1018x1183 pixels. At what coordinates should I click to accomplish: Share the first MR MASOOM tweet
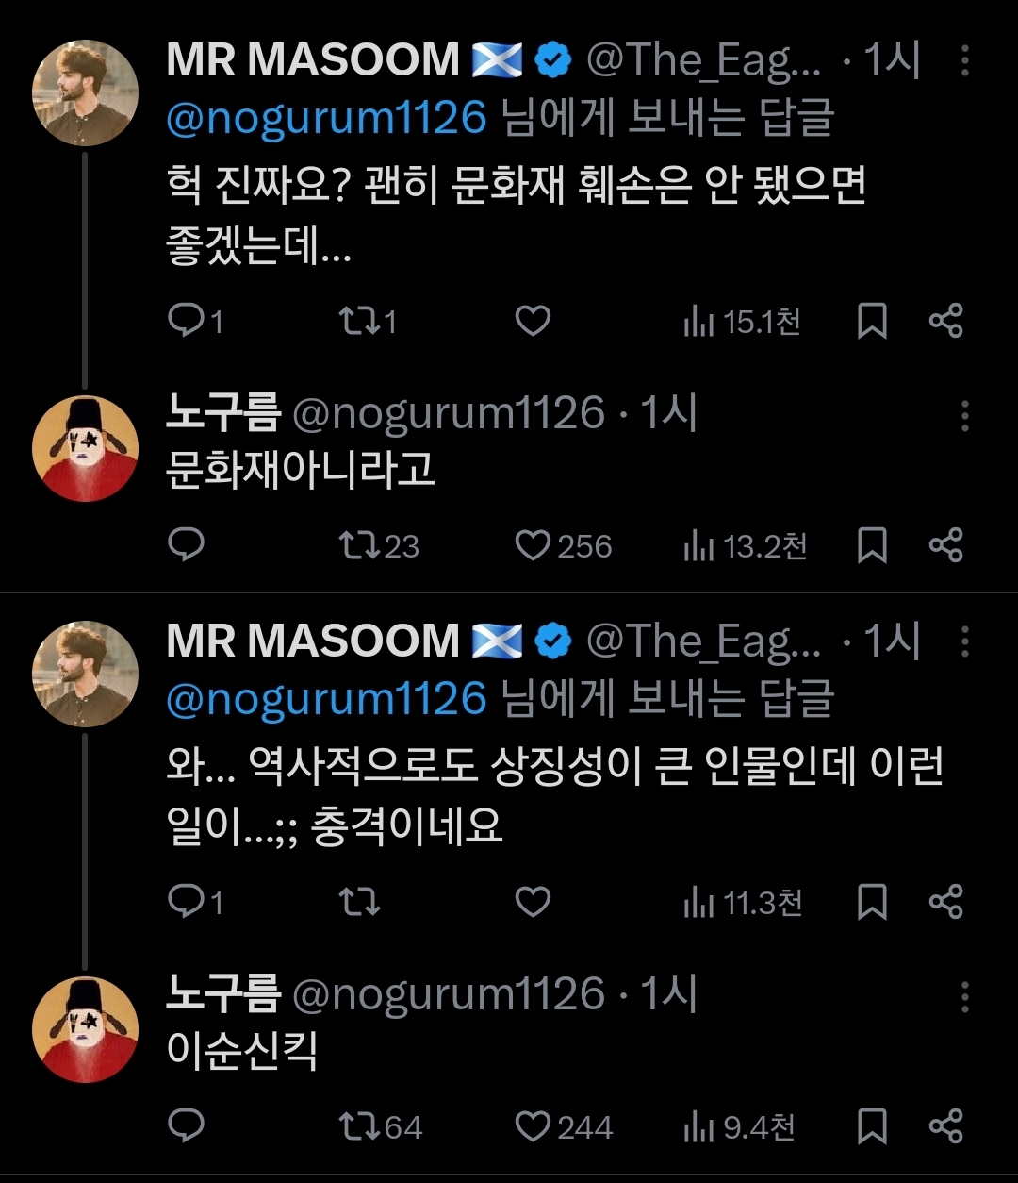945,322
